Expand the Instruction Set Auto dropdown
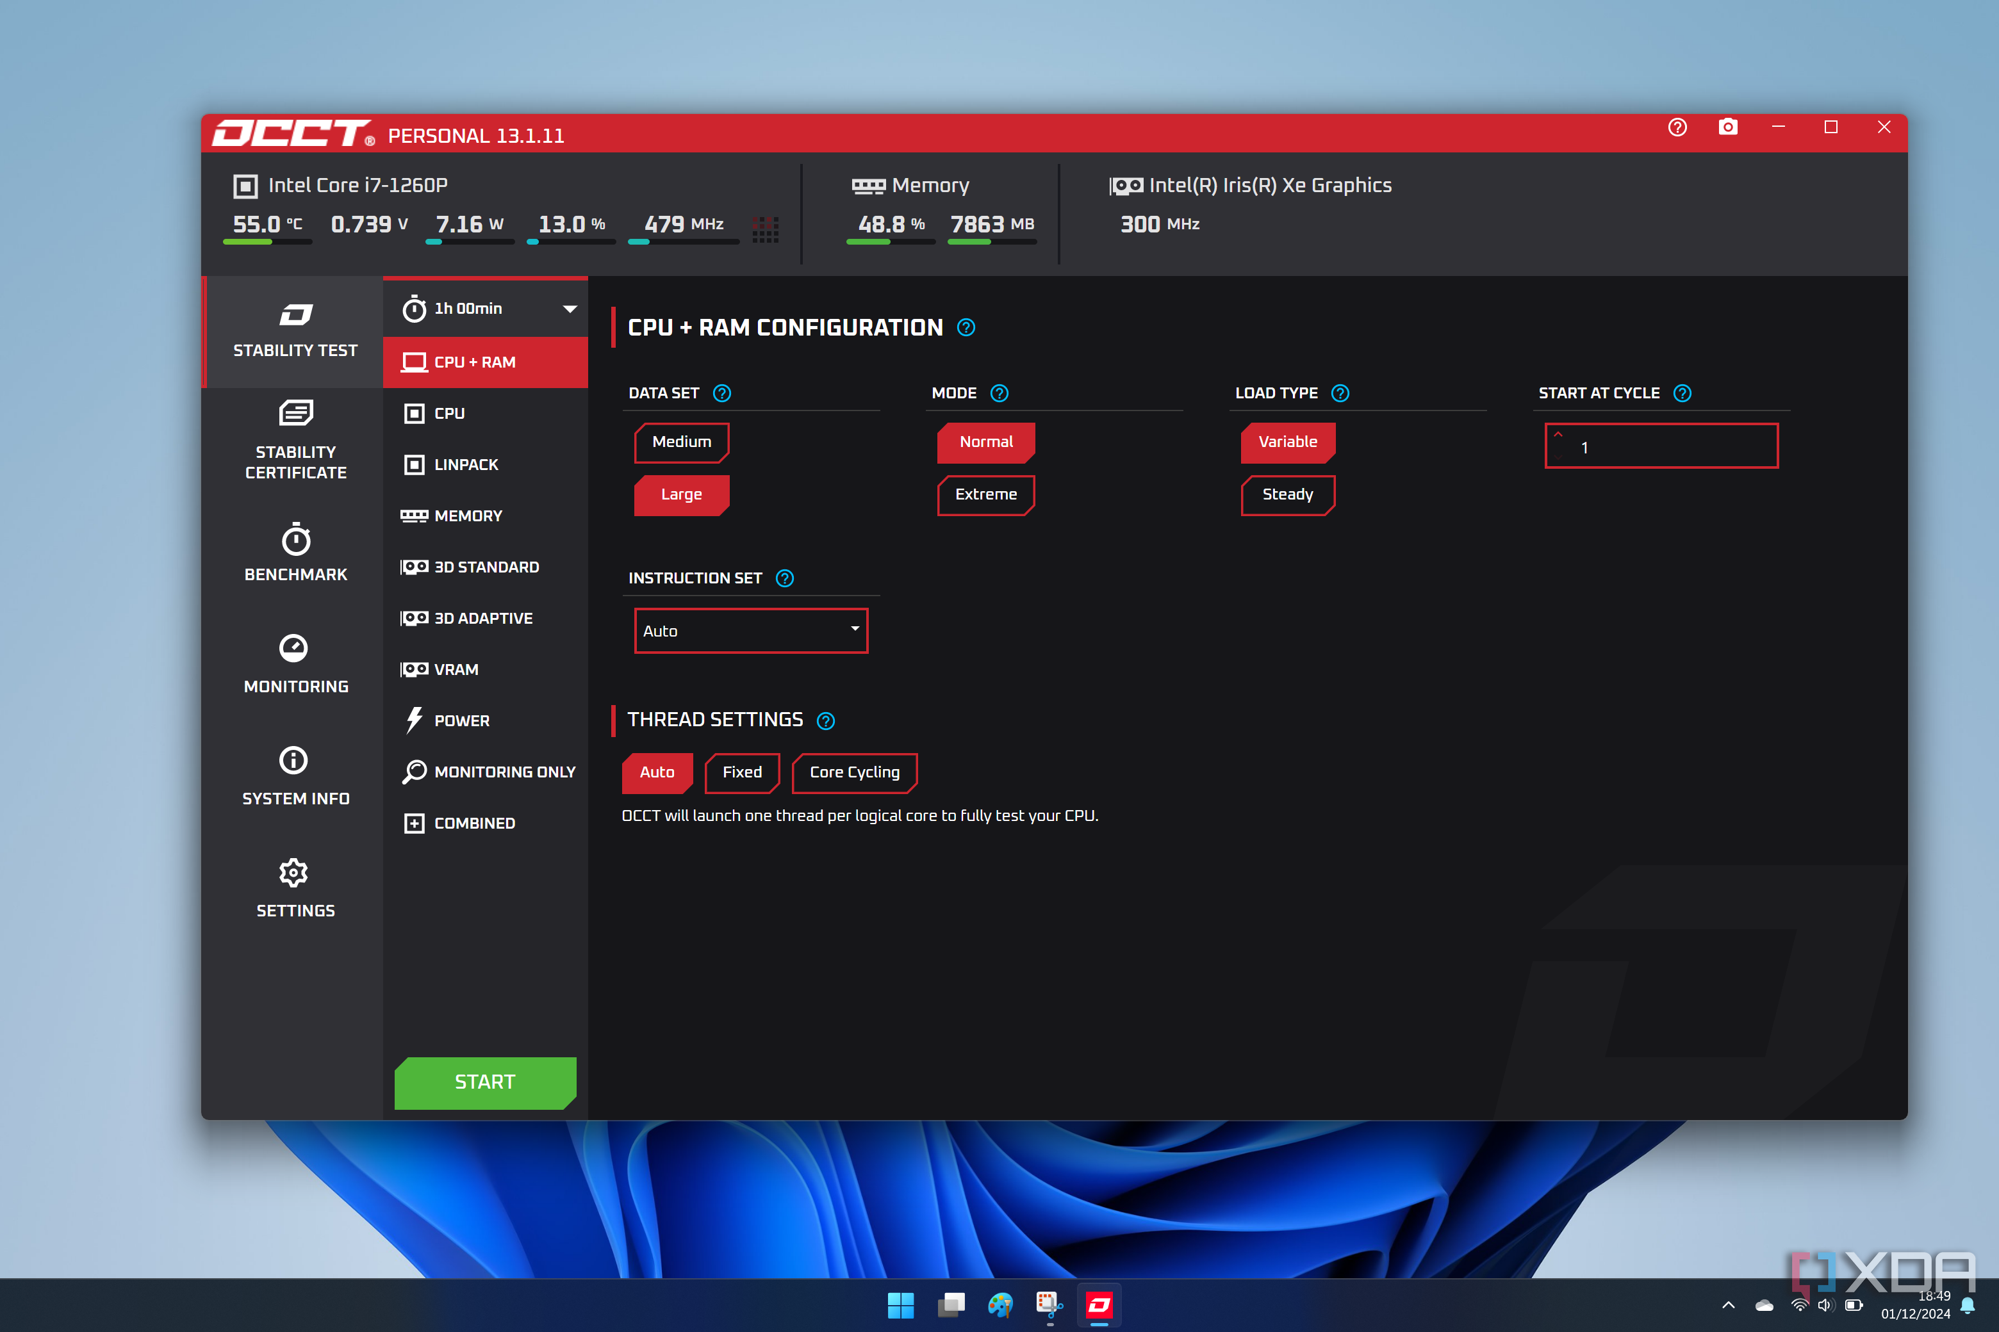This screenshot has width=1999, height=1332. [x=750, y=630]
